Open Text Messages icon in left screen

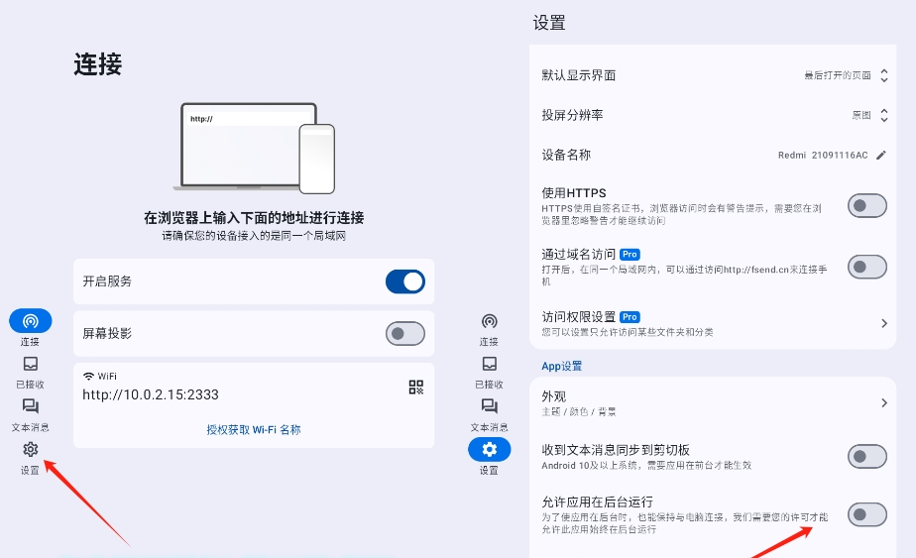[x=31, y=406]
